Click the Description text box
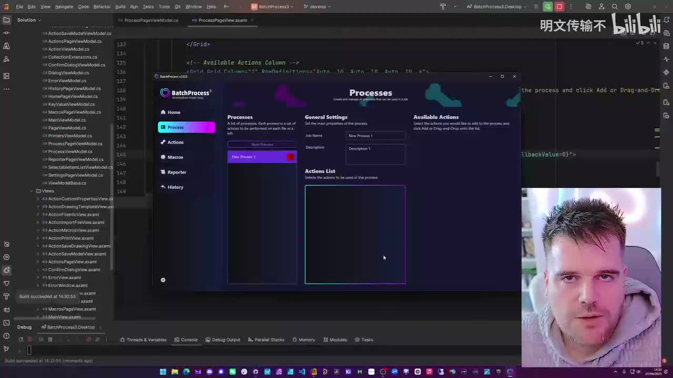 [375, 154]
